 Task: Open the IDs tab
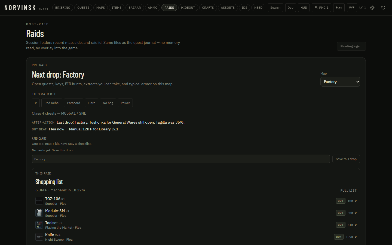[244, 8]
